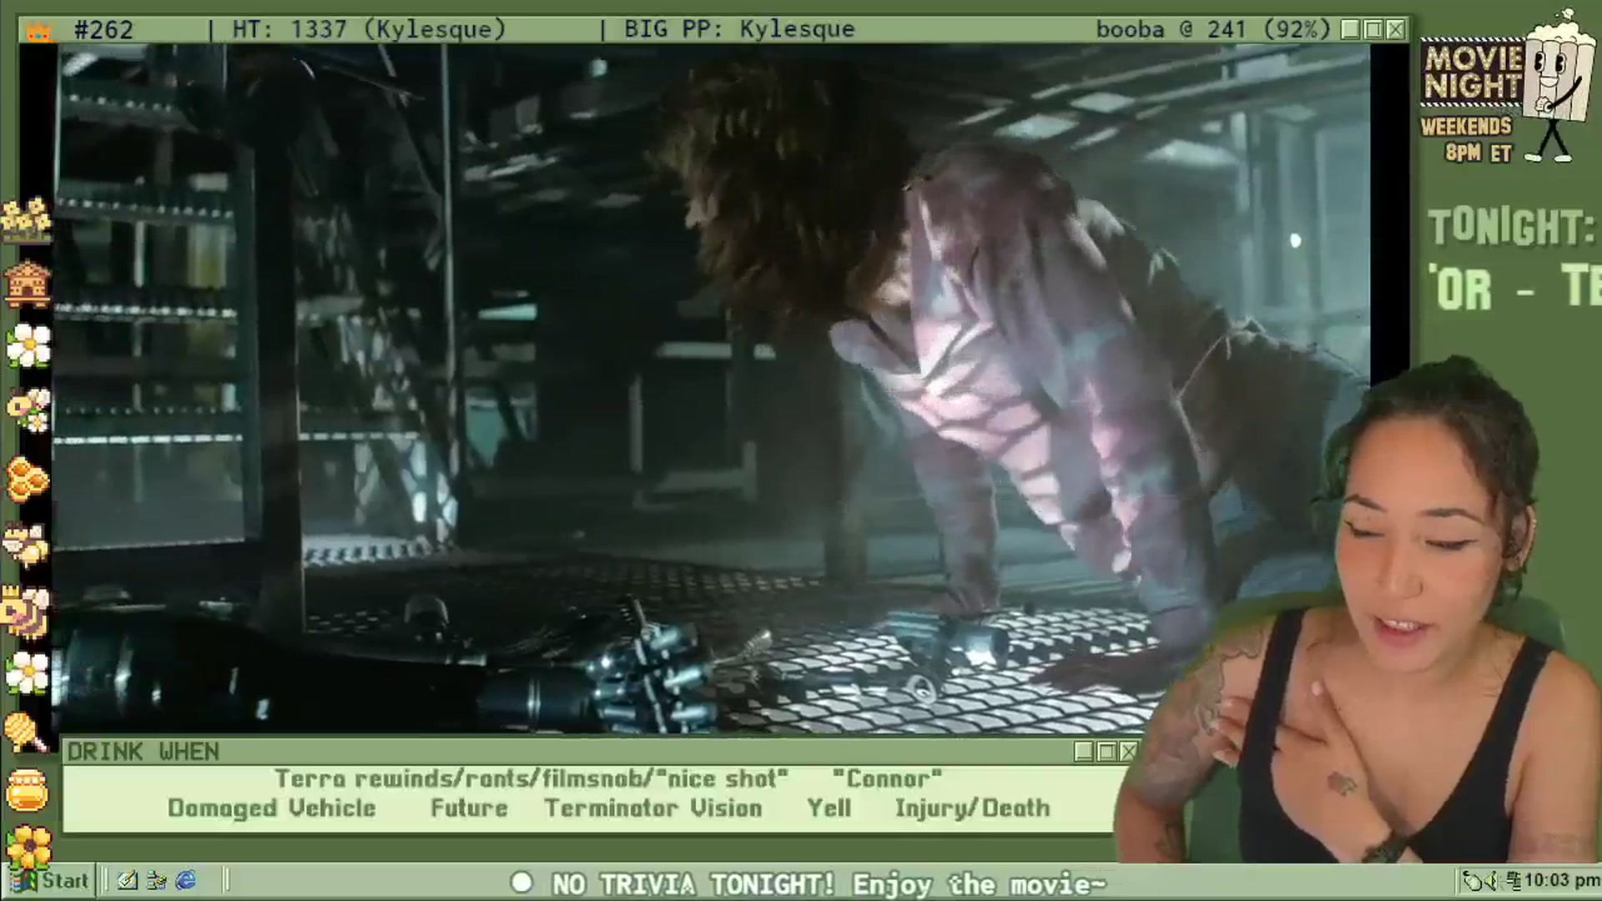Screen dimensions: 1602x901
Task: Click the plain bee sidebar icon
Action: tap(27, 546)
